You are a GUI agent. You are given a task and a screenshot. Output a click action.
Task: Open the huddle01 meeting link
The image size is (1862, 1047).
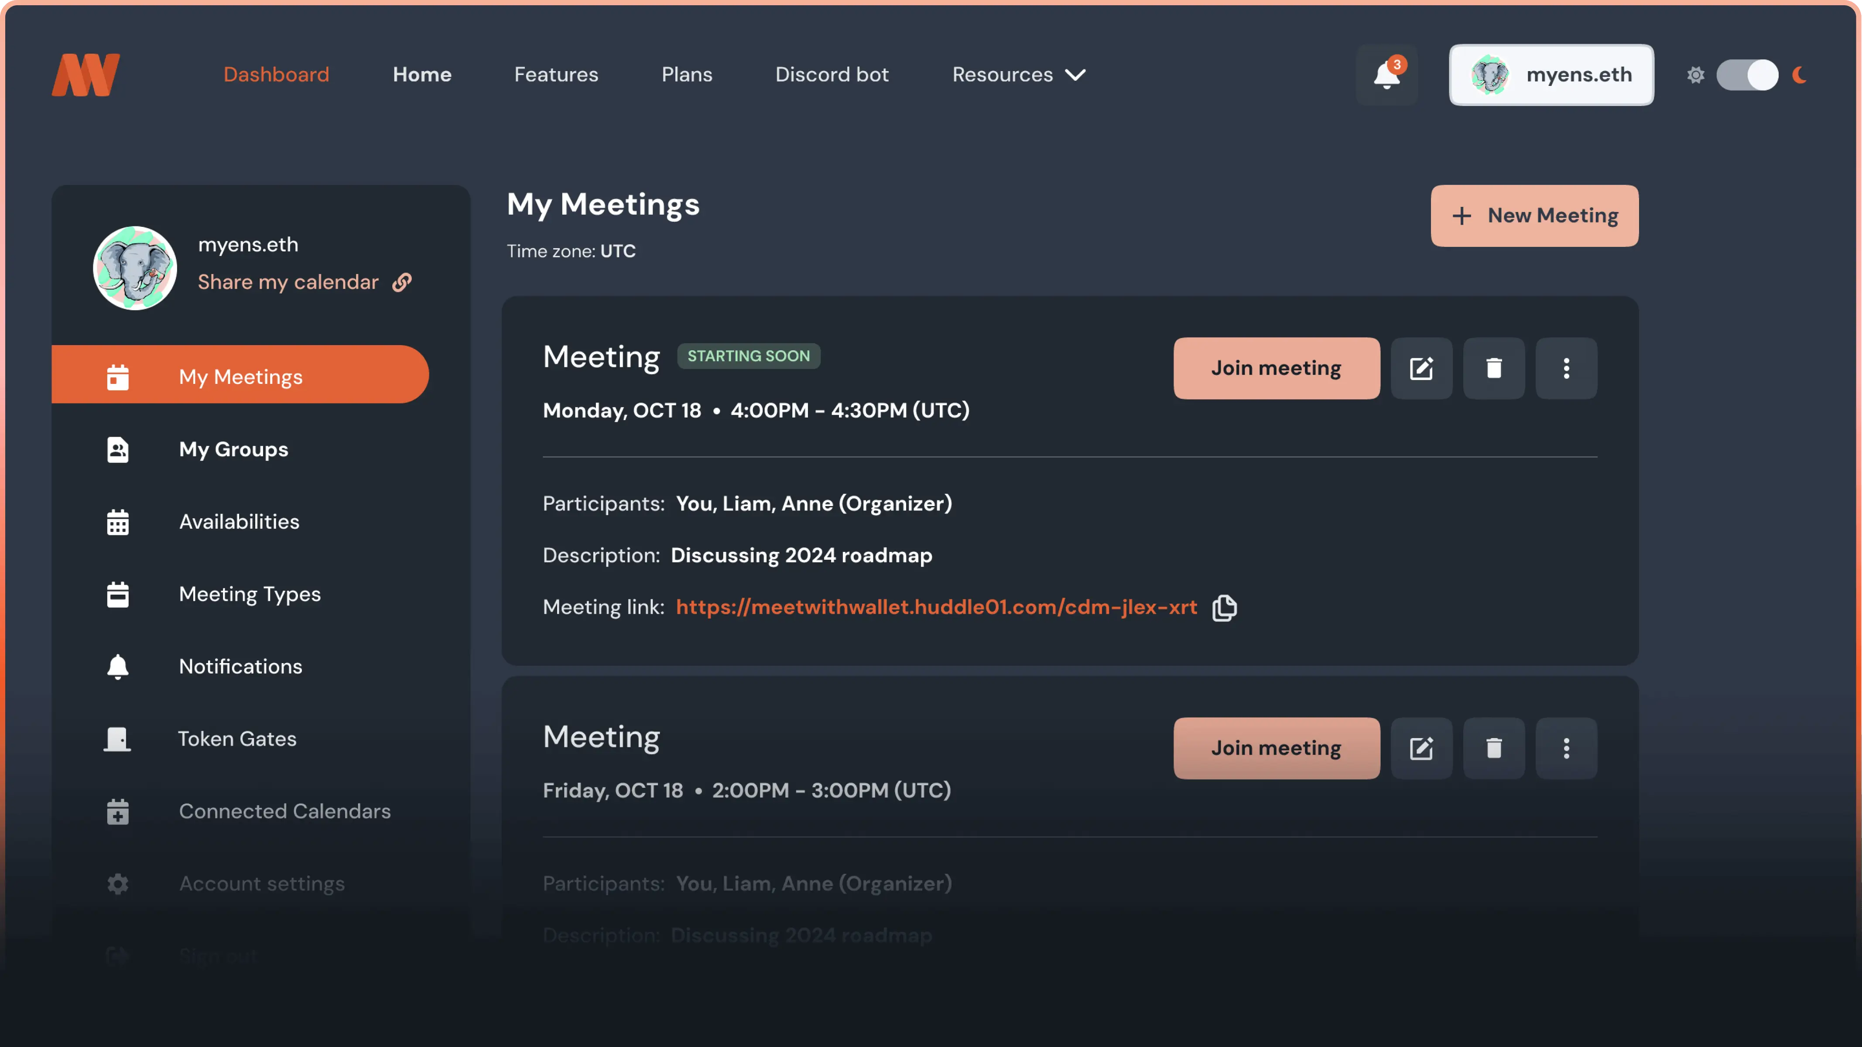[x=936, y=607]
